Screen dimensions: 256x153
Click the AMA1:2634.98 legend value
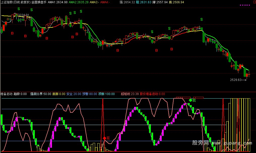pyautogui.click(x=58, y=2)
